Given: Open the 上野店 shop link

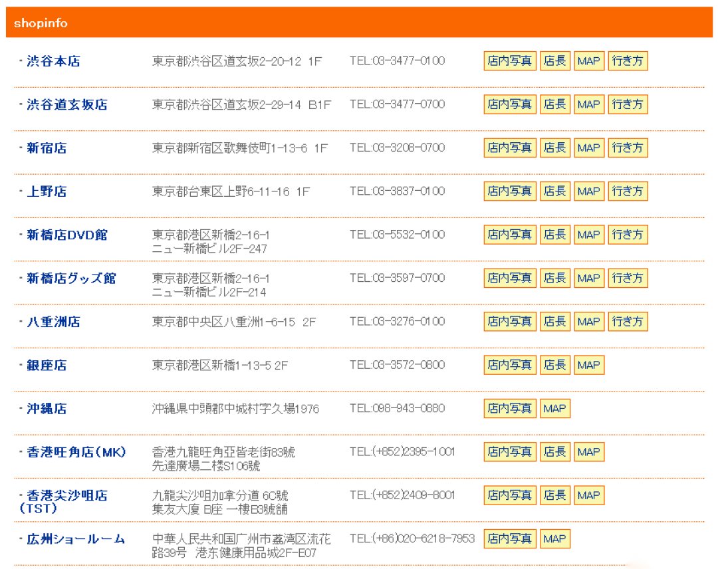Looking at the screenshot, I should (x=47, y=191).
